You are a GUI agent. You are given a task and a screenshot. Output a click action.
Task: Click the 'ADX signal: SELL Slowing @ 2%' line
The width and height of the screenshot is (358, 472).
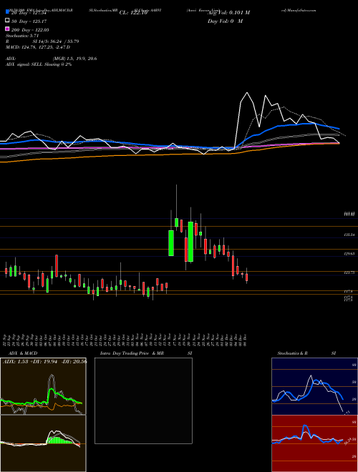(x=39, y=64)
